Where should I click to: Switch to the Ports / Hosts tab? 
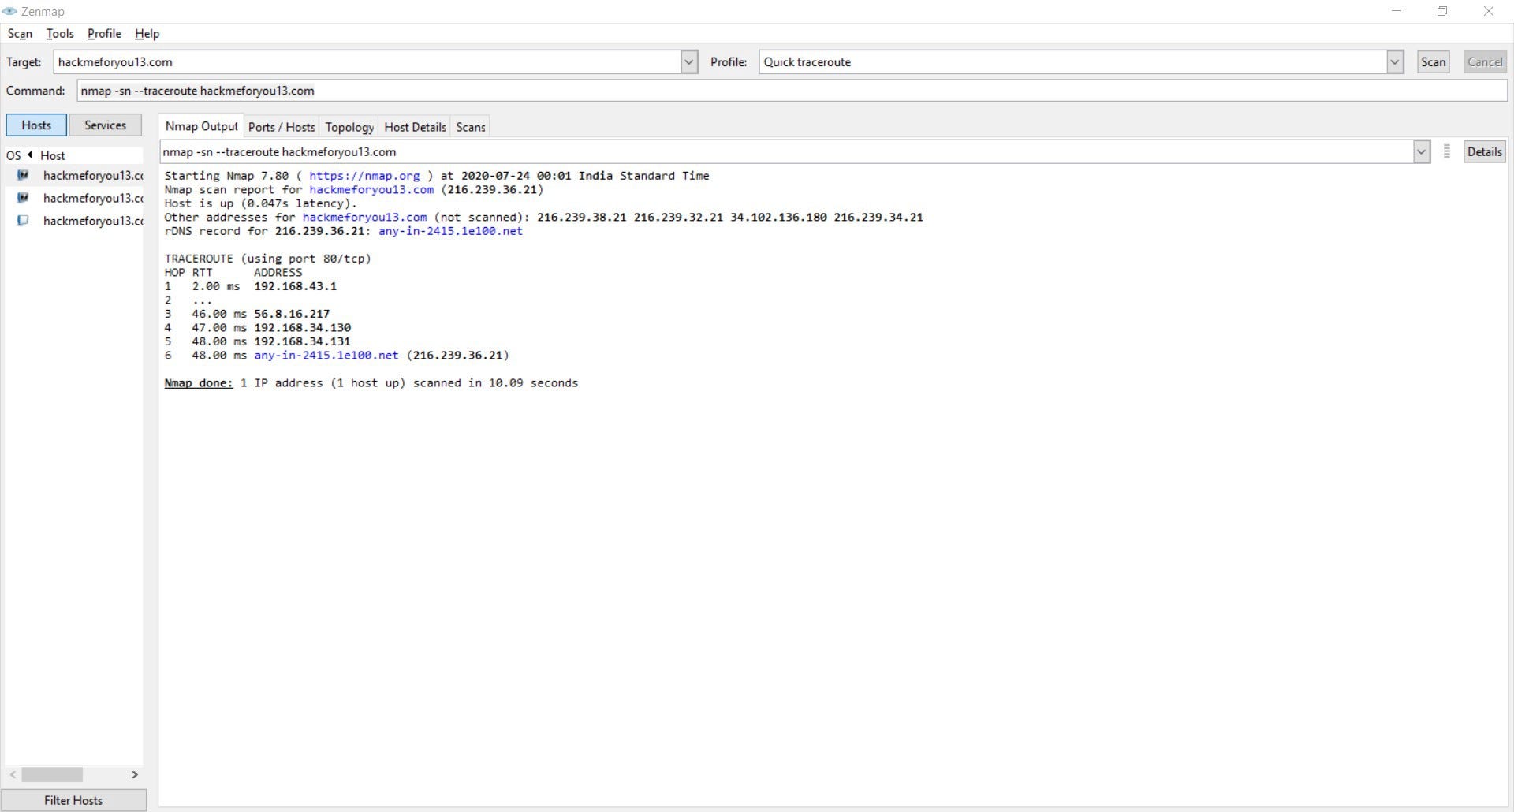pos(282,127)
